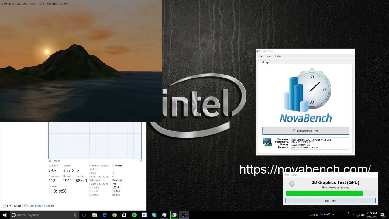Open Resource Monitor link
Viewport: 389px width, 219px height.
point(41,206)
